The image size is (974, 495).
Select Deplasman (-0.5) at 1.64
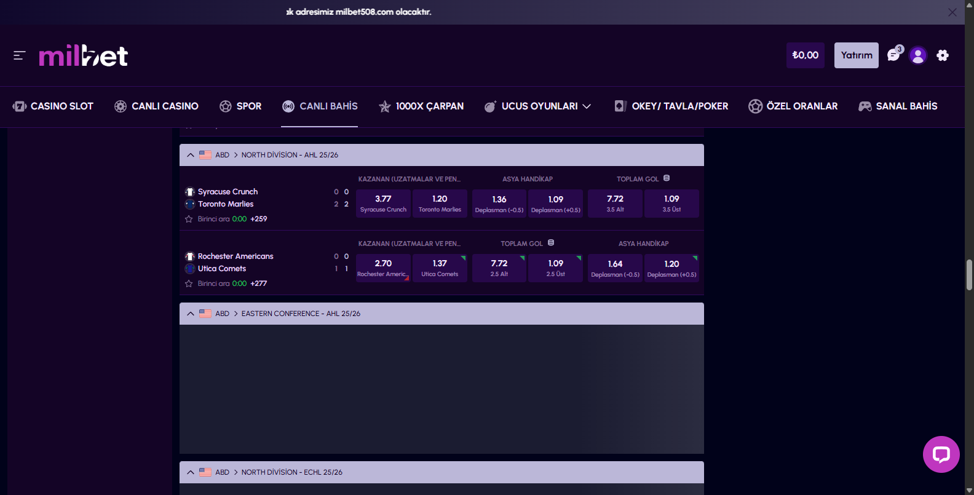(x=615, y=268)
